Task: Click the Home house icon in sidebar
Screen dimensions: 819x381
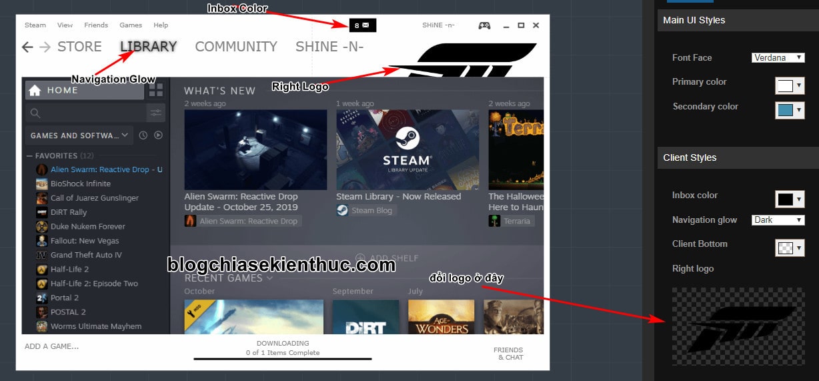Action: tap(35, 90)
